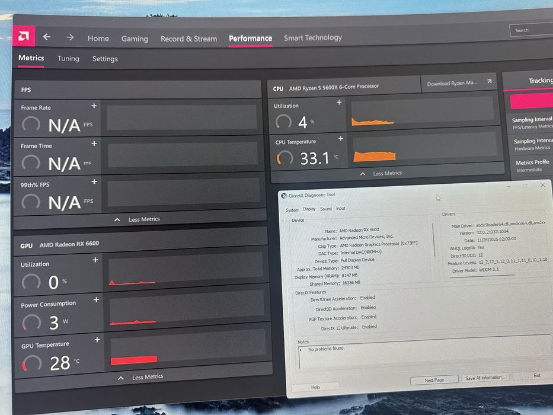Select the Performance tab
Image resolution: width=553 pixels, height=415 pixels.
(250, 38)
